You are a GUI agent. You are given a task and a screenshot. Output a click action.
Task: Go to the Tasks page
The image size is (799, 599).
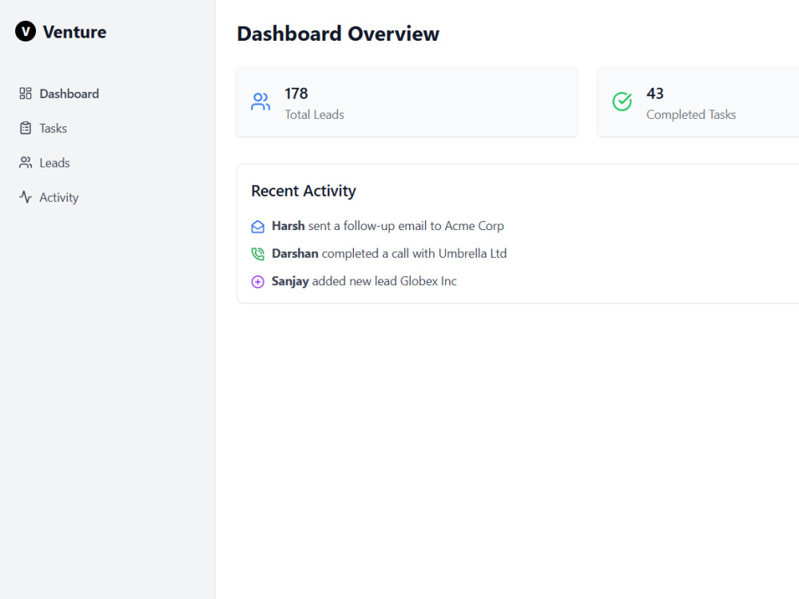tap(53, 129)
